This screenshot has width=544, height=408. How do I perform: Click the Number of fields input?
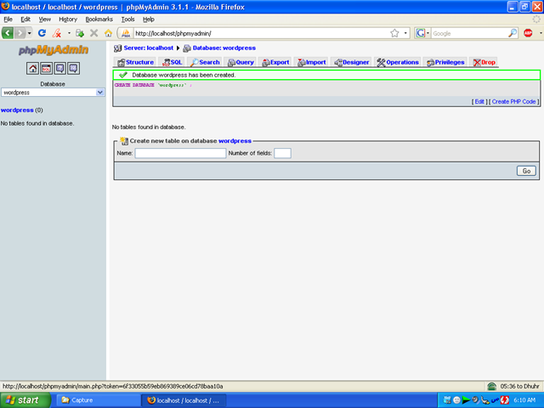click(282, 153)
